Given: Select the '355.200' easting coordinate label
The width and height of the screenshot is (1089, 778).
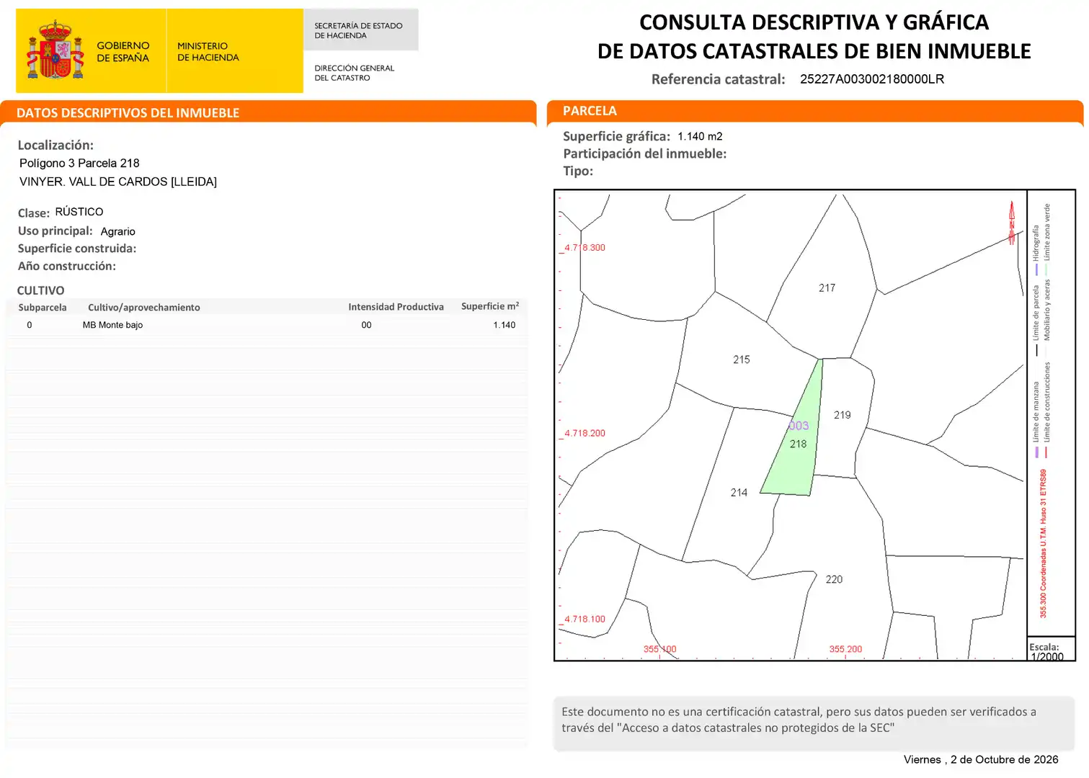Looking at the screenshot, I should pos(845,649).
